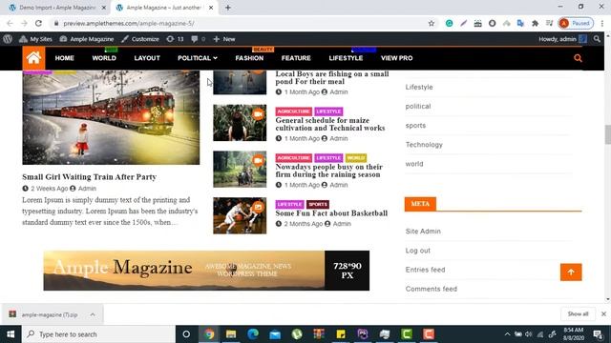Click the orange home icon in site navigation
This screenshot has width=611, height=343.
(x=33, y=58)
